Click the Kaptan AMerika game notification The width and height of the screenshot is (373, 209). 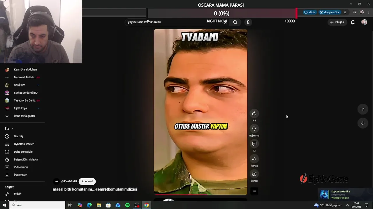coord(345,194)
